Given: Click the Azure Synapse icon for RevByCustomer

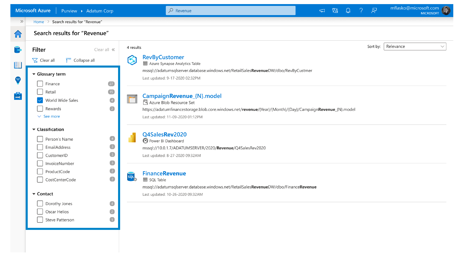Looking at the screenshot, I should [132, 60].
